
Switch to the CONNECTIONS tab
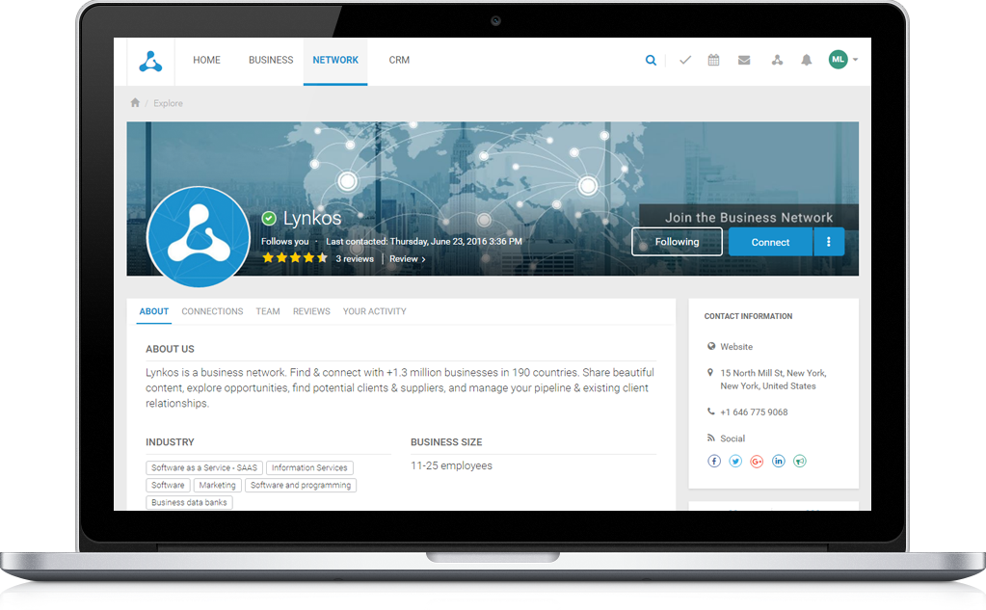tap(212, 311)
